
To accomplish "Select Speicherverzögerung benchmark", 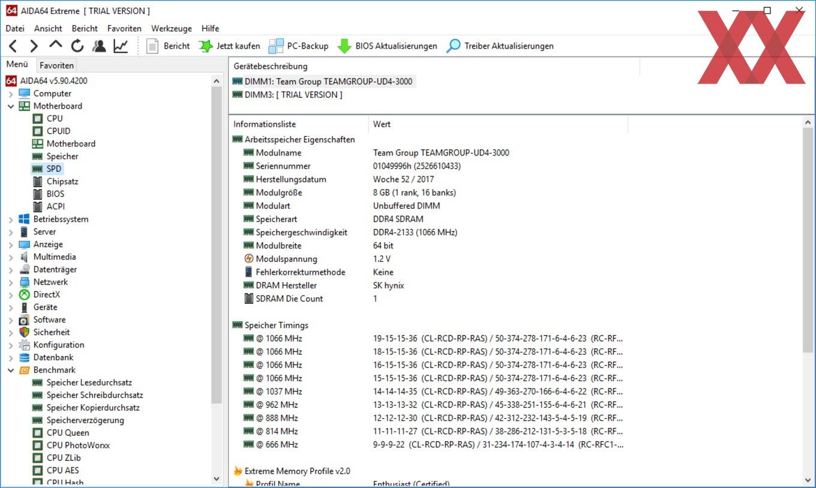I will (x=85, y=420).
